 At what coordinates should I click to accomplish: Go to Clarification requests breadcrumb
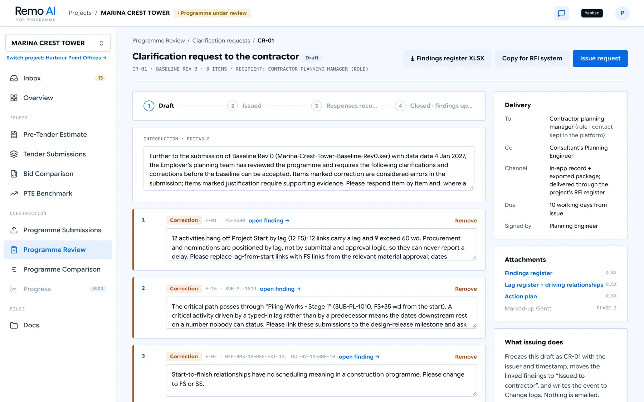[x=221, y=41]
